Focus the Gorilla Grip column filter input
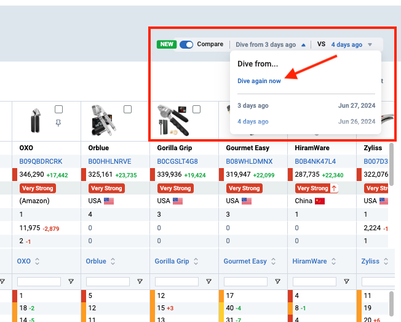The width and height of the screenshot is (401, 322). 177,281
